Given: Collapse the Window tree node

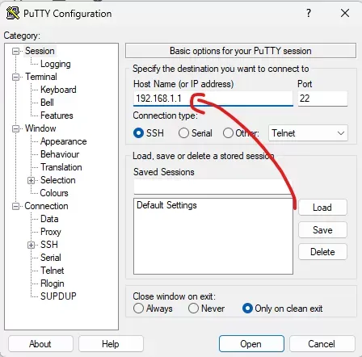Looking at the screenshot, I should coord(16,128).
